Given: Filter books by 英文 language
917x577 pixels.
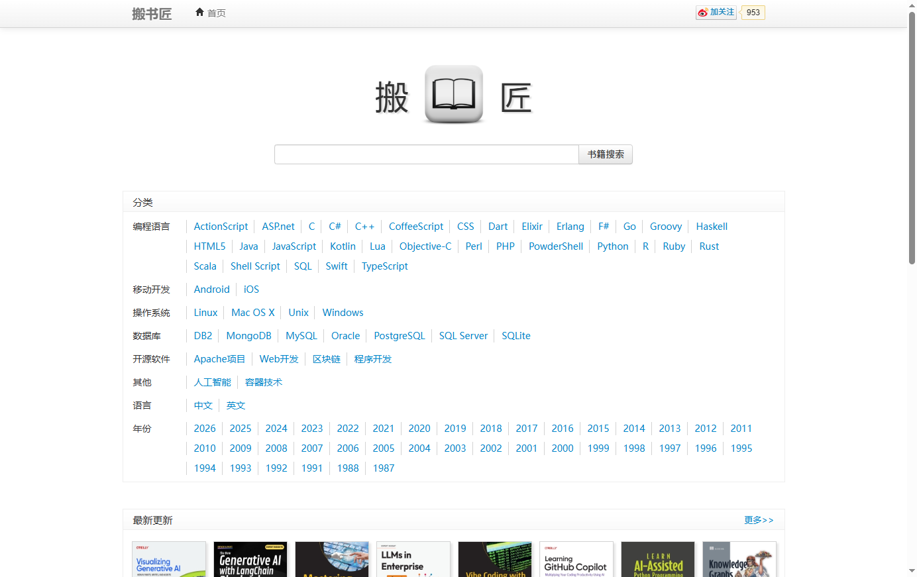Looking at the screenshot, I should point(236,405).
